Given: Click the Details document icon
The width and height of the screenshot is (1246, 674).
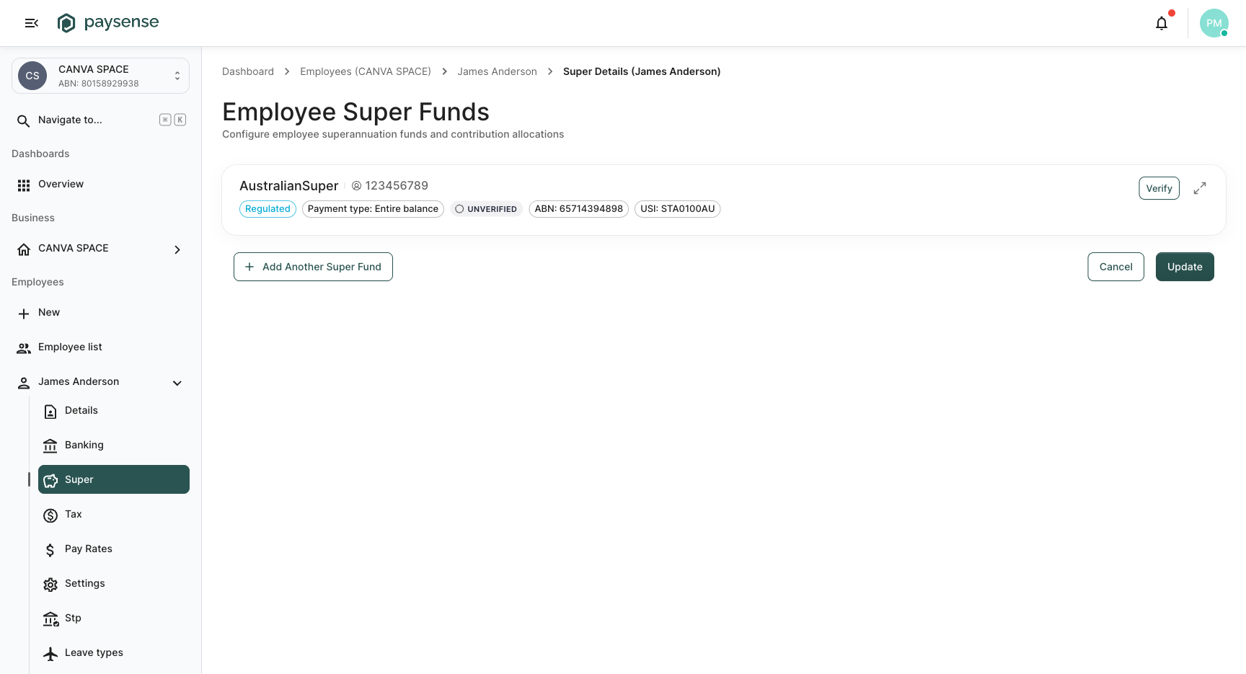Looking at the screenshot, I should point(50,412).
